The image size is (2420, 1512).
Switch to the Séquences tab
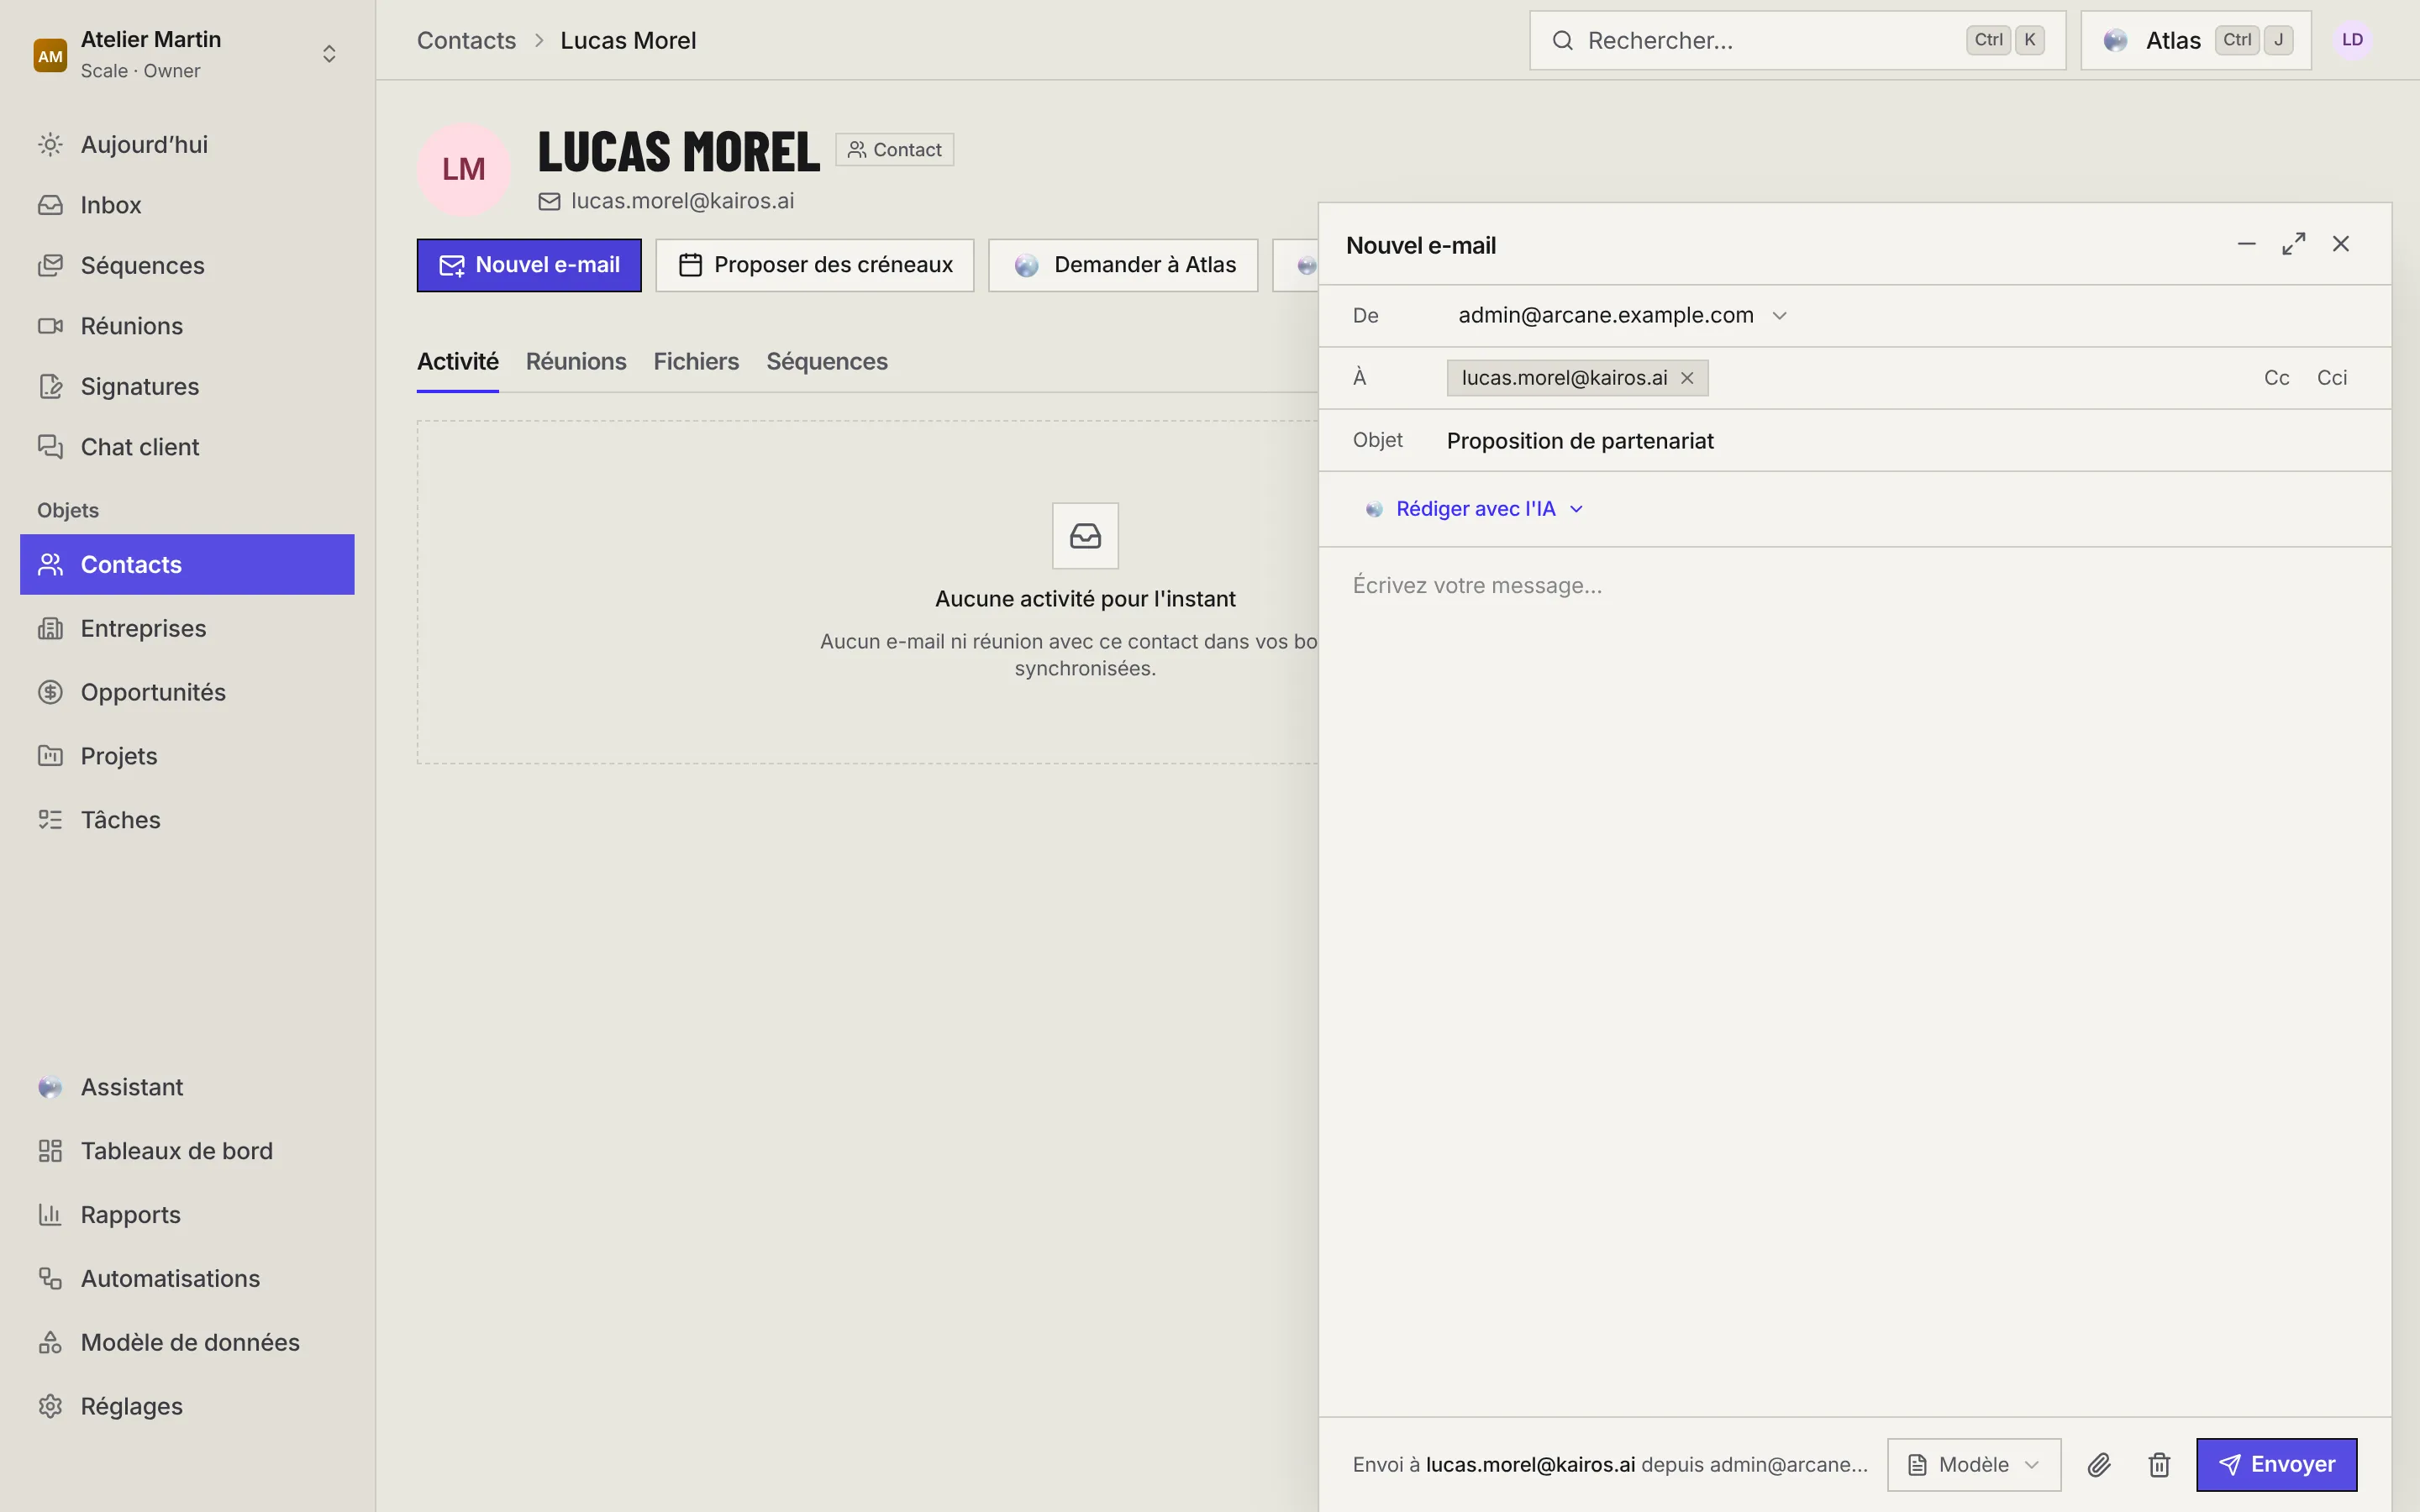(827, 361)
